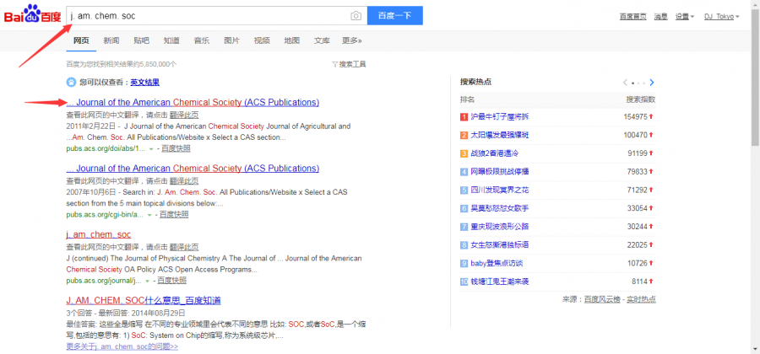Click the paw icon beside 英文结果
Viewport: 760px width, 354px height.
coord(71,83)
